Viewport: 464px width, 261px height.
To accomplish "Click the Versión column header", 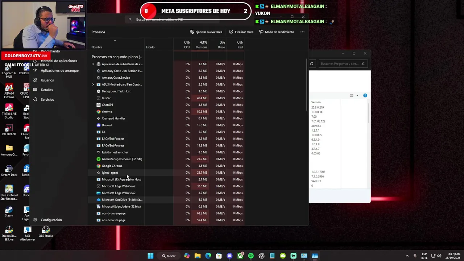I will [x=316, y=102].
